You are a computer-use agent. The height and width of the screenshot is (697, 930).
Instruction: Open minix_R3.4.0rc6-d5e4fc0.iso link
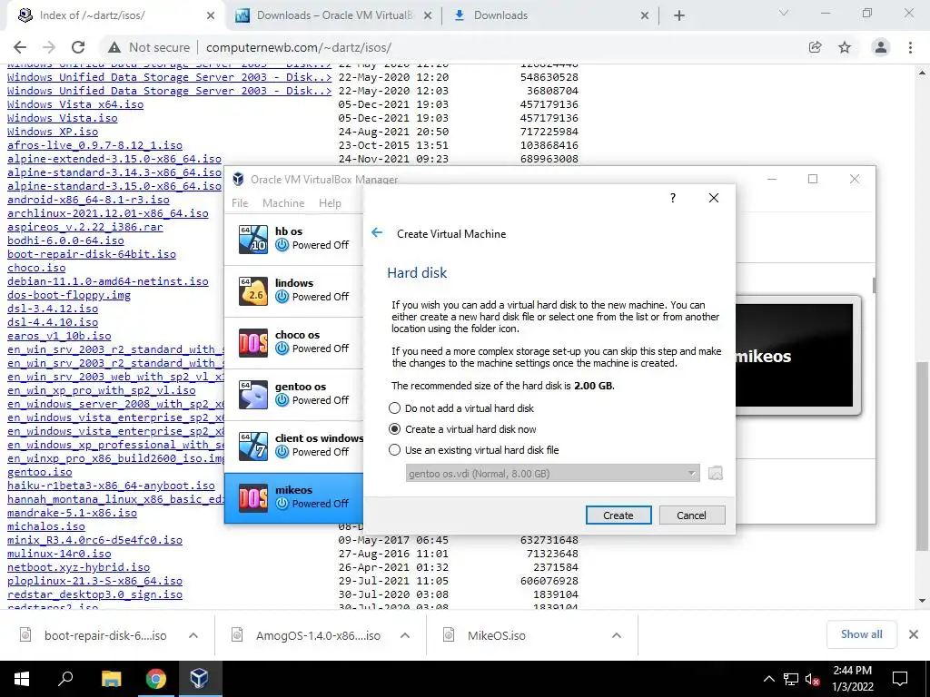pos(94,540)
